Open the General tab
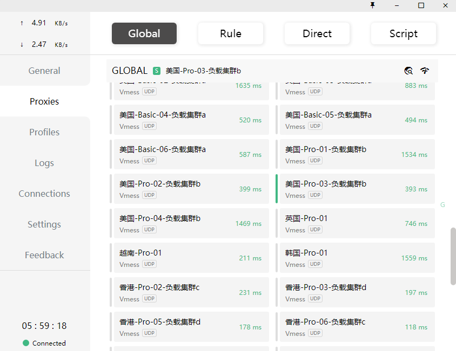 (44, 71)
